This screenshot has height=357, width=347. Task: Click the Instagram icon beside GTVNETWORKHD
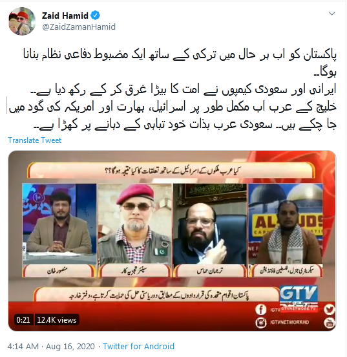(x=261, y=323)
